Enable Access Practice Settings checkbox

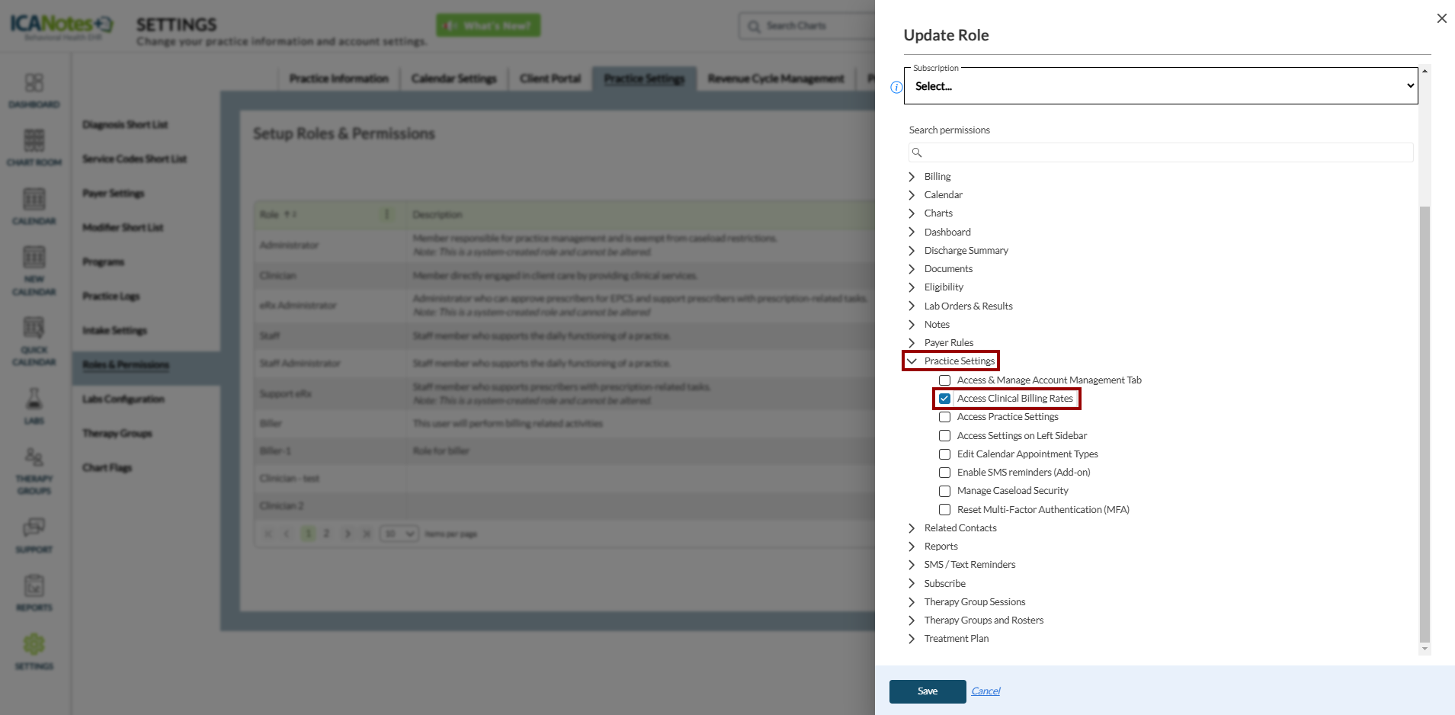coord(944,417)
